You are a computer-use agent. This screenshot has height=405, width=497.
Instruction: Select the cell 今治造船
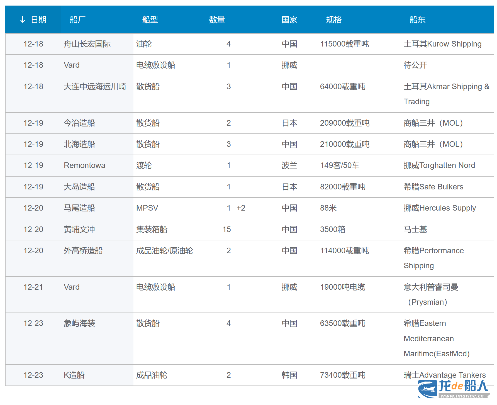click(79, 123)
